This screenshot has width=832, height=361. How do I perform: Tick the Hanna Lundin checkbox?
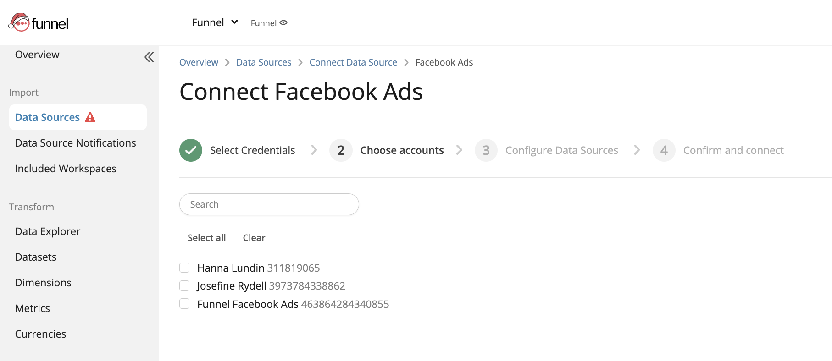[x=184, y=268]
